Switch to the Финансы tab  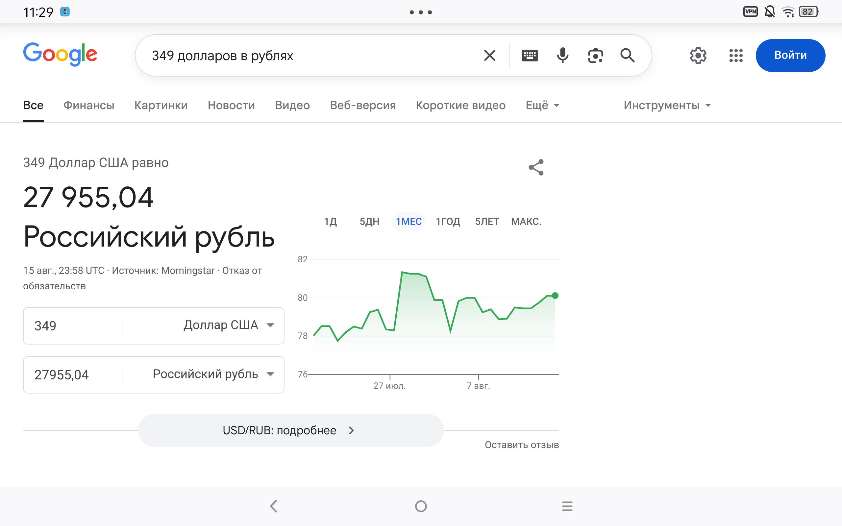(89, 105)
